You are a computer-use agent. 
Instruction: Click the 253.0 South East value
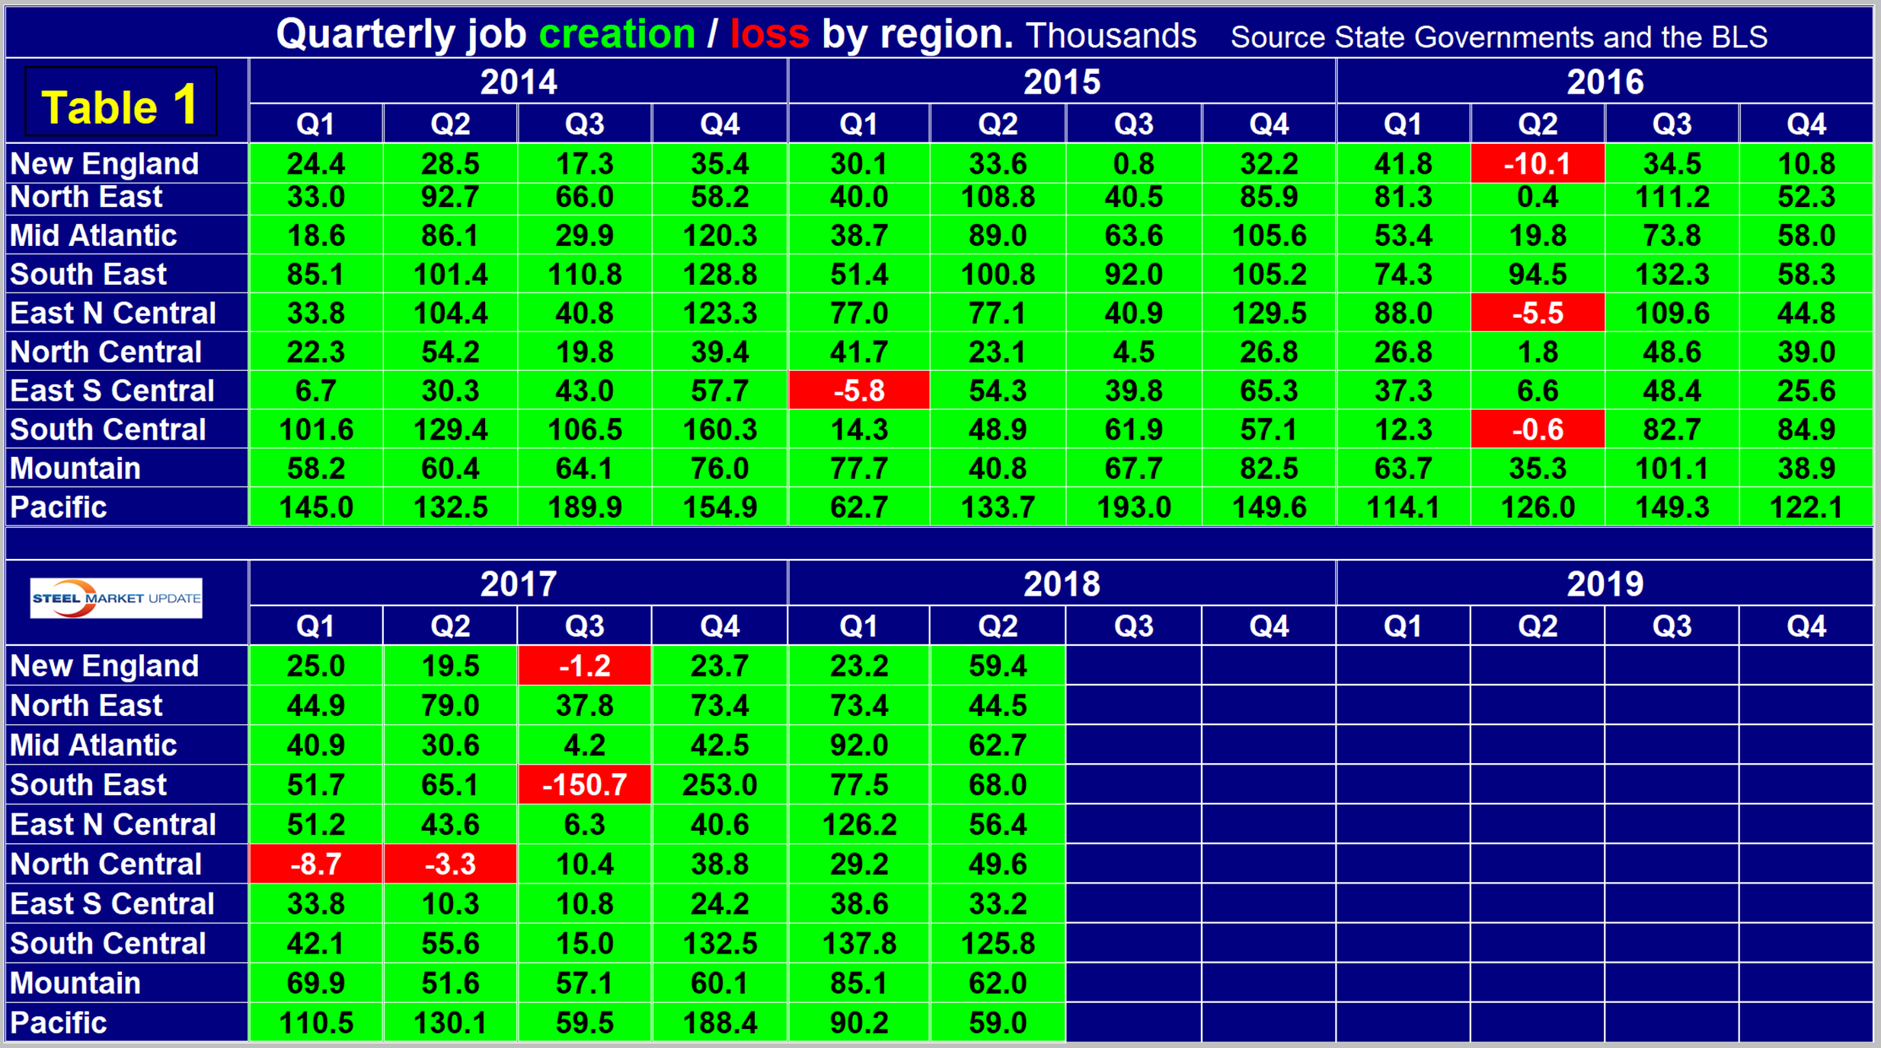click(x=720, y=784)
